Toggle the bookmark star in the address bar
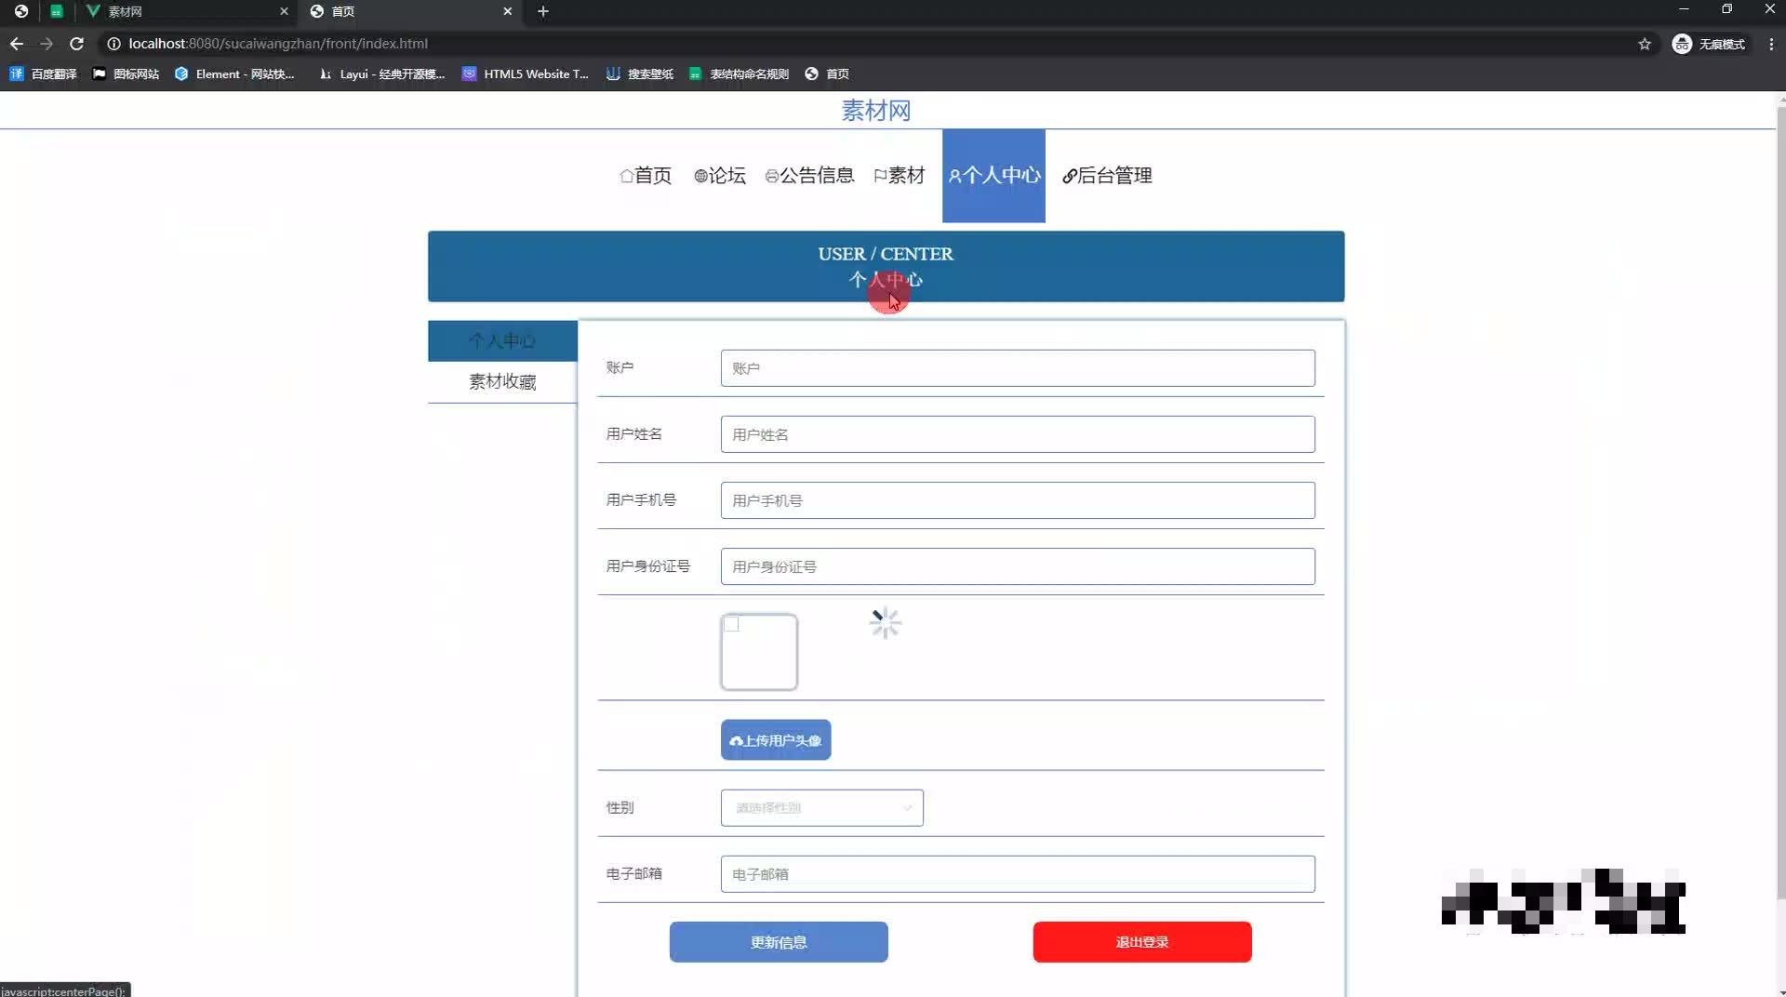The height and width of the screenshot is (997, 1786). click(1645, 44)
